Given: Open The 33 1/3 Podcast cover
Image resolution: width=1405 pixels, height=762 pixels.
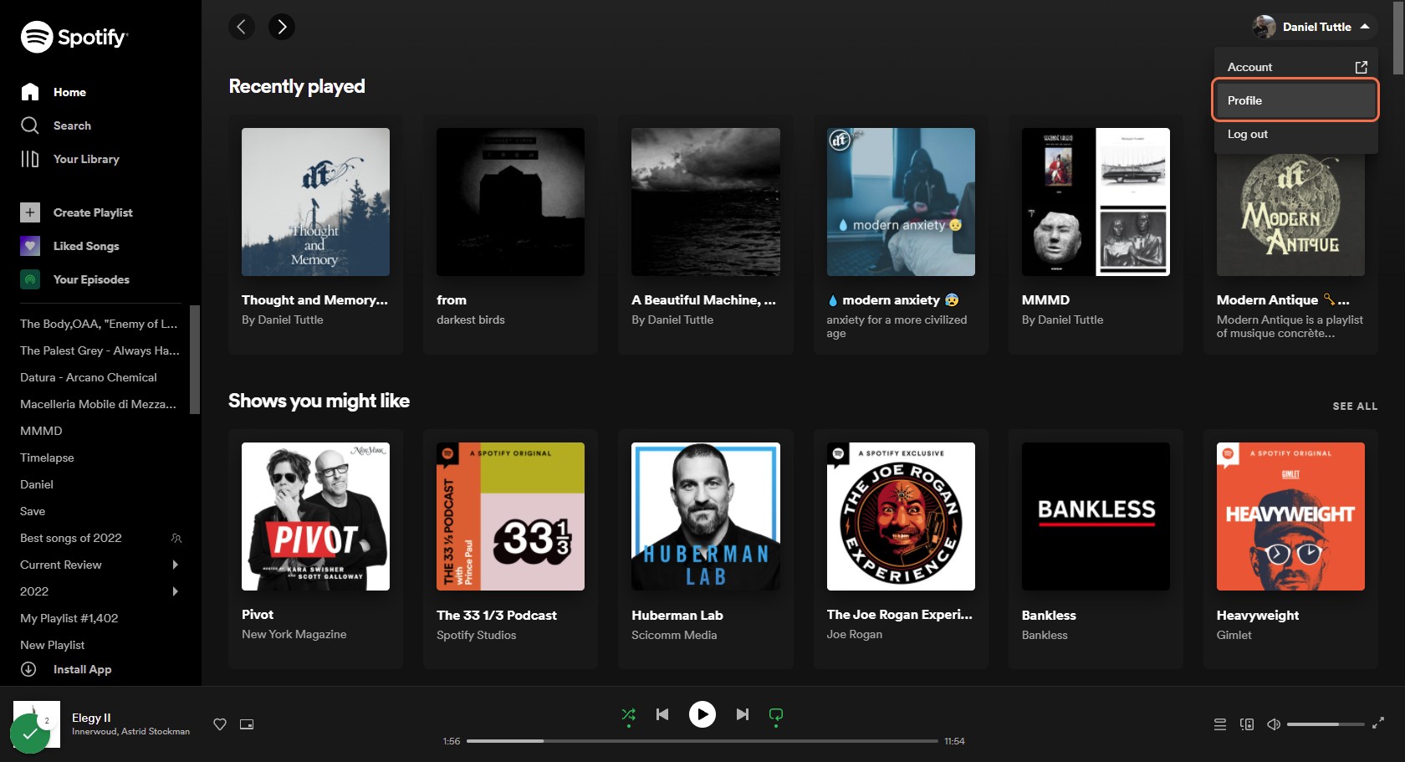Looking at the screenshot, I should pyautogui.click(x=510, y=516).
